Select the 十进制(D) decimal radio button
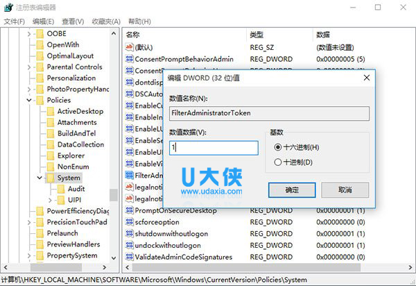This screenshot has height=286, width=416. click(x=278, y=162)
